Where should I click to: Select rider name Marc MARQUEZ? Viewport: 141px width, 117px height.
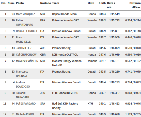[25, 14]
